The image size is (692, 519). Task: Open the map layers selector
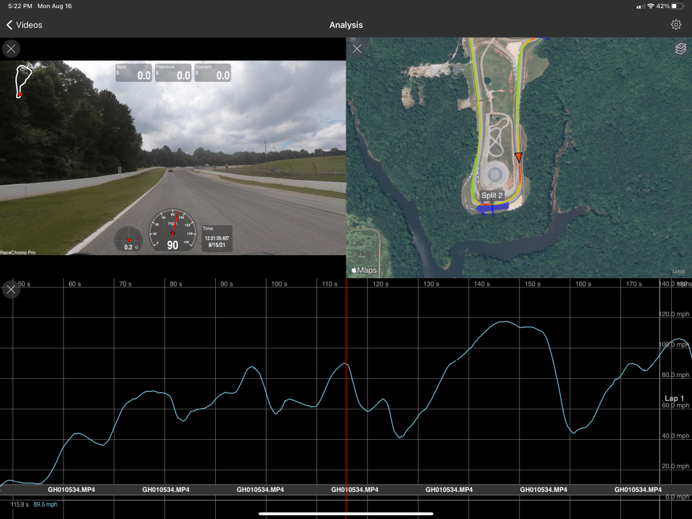click(680, 49)
